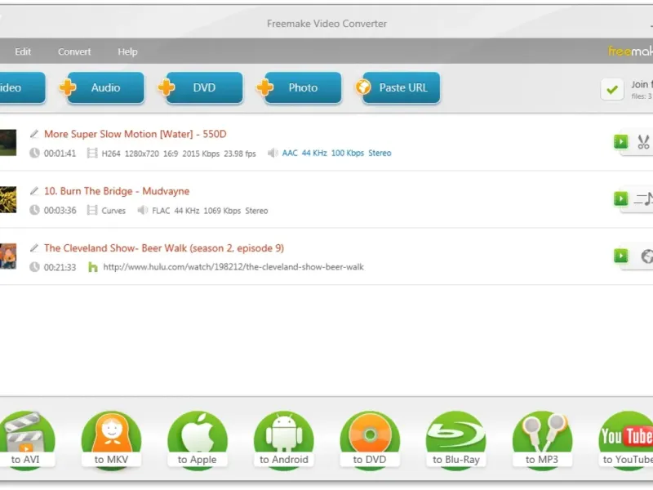Select title More Super Slow Motion [Water] - 550D
653x490 pixels.
(135, 134)
